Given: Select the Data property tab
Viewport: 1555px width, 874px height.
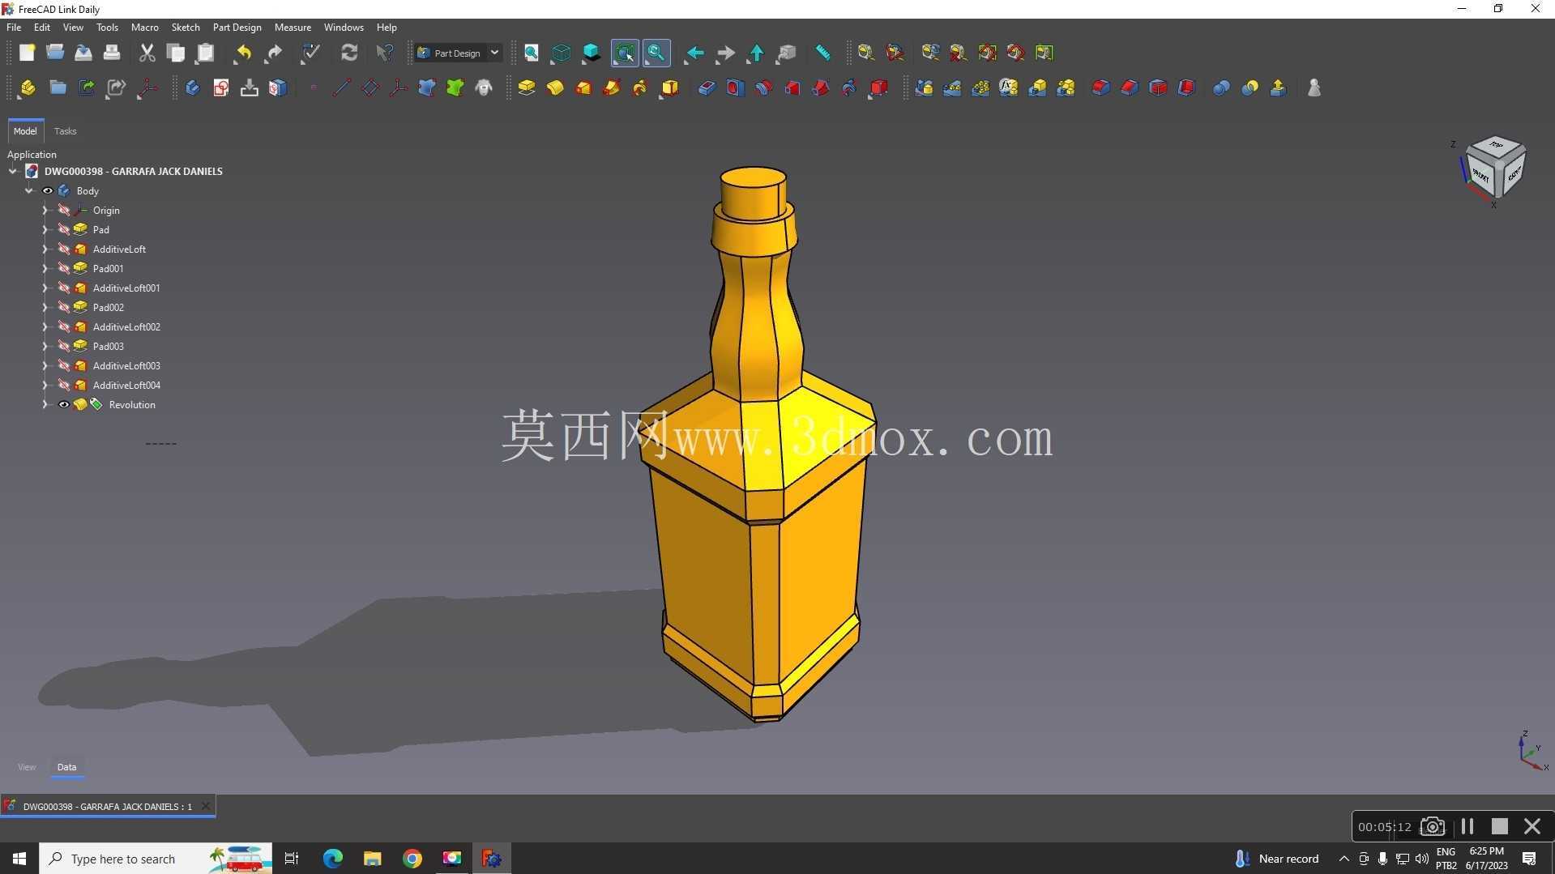Looking at the screenshot, I should click(x=66, y=767).
